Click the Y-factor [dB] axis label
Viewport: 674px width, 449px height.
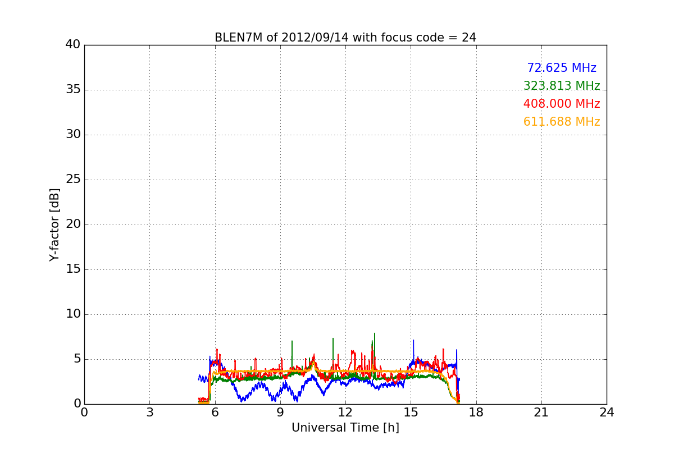(x=54, y=224)
